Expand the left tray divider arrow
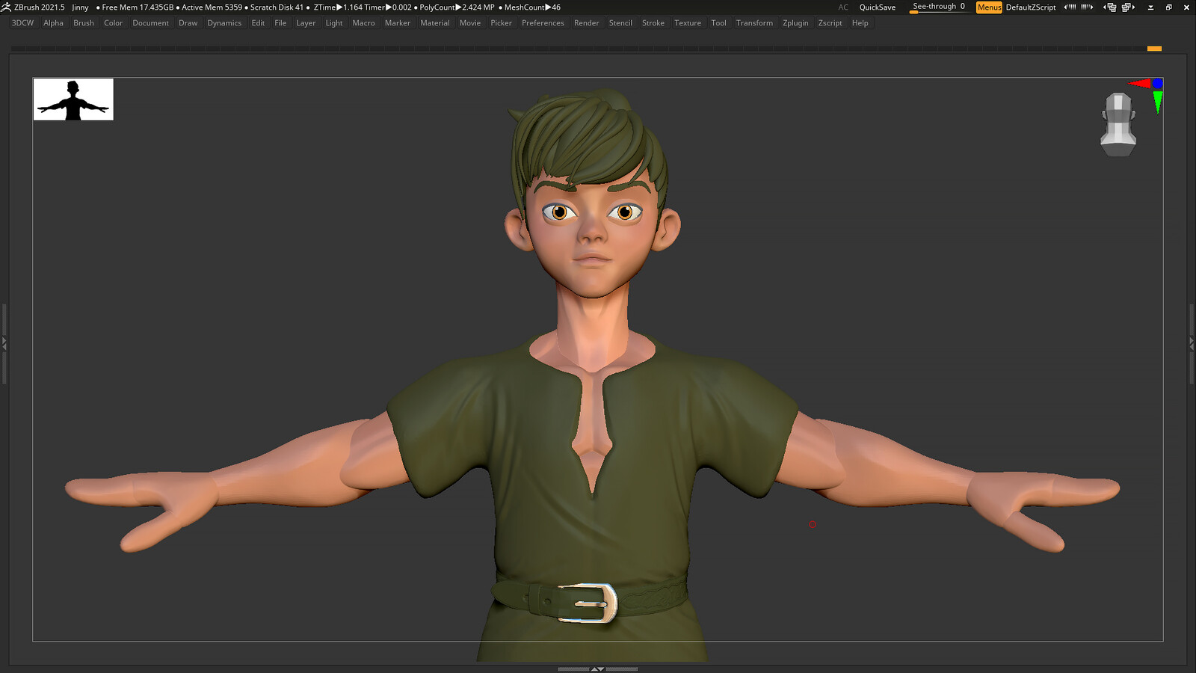The image size is (1196, 673). pyautogui.click(x=4, y=344)
